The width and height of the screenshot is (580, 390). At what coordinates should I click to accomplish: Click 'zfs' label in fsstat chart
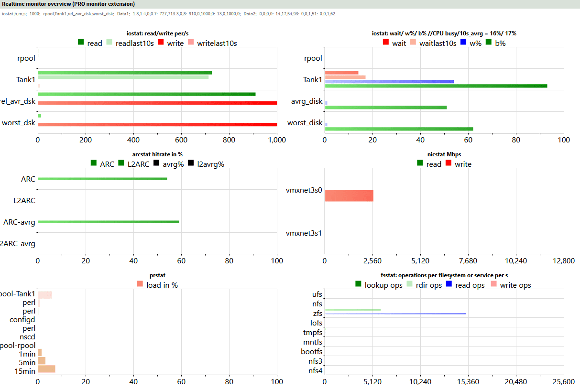tap(317, 314)
